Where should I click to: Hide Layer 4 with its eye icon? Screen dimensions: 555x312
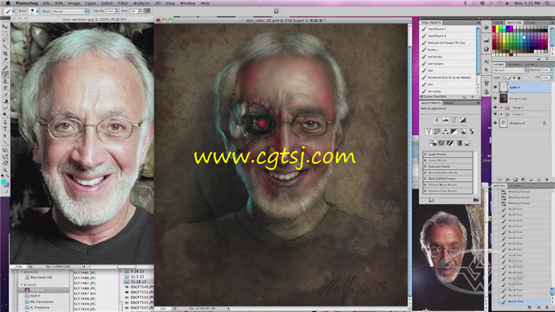point(495,87)
